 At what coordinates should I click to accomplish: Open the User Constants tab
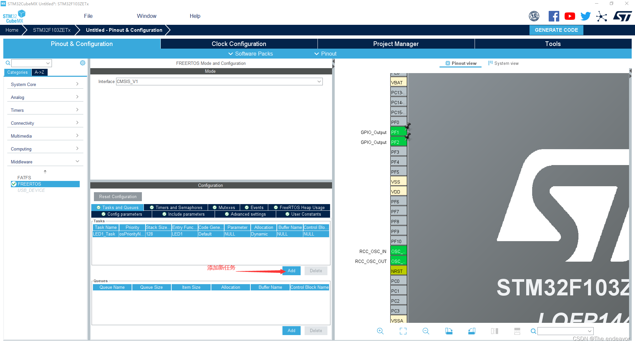(303, 214)
